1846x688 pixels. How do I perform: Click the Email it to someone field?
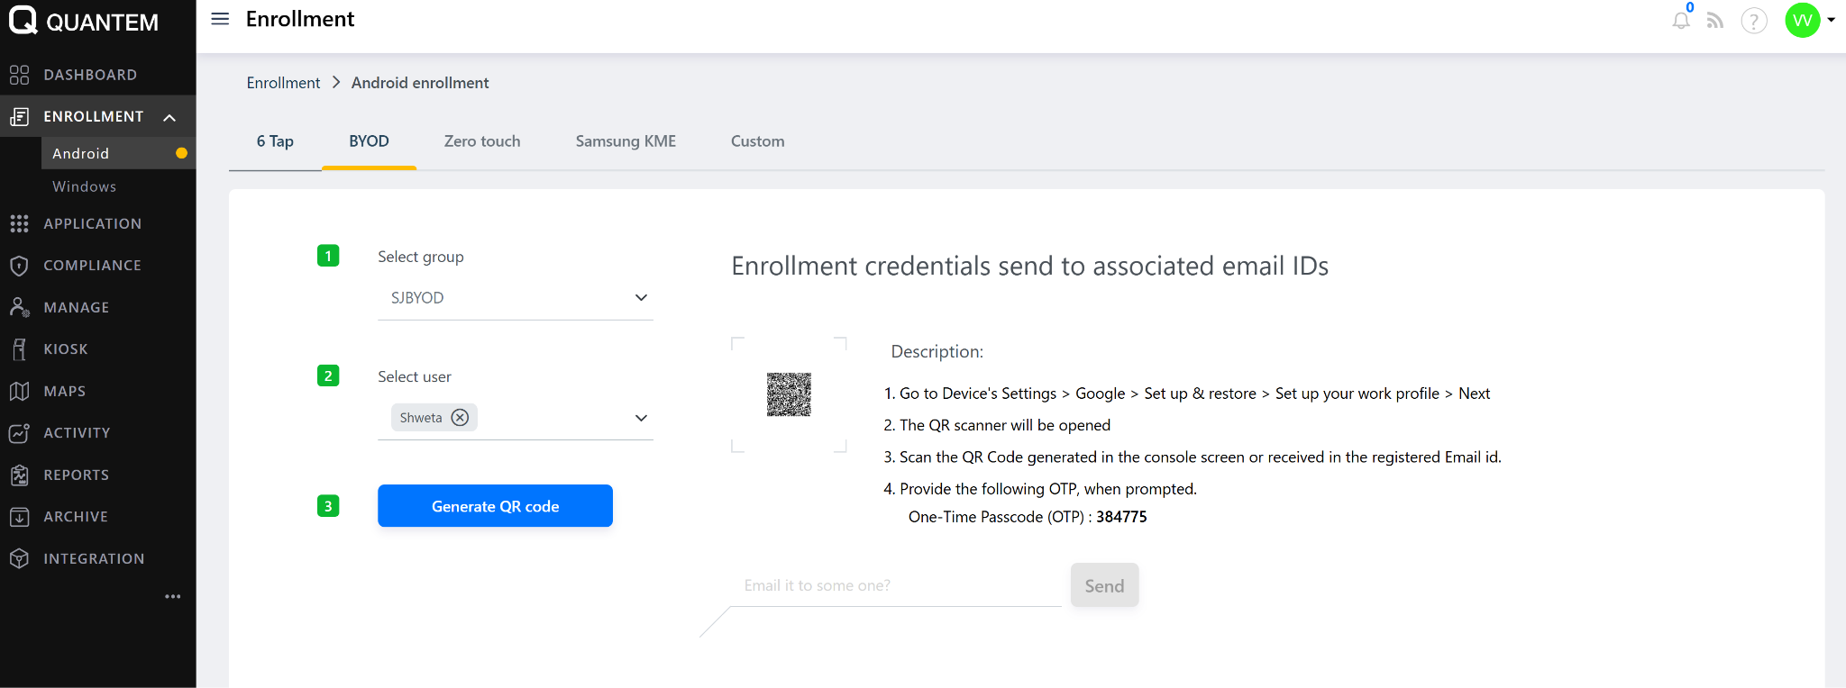pos(896,585)
